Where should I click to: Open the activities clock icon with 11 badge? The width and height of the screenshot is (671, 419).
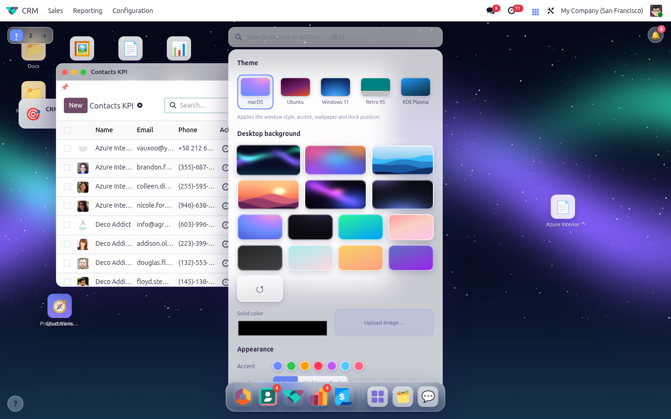pos(512,10)
